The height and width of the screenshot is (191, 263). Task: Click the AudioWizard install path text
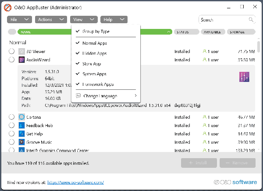pyautogui.click(x=123, y=105)
